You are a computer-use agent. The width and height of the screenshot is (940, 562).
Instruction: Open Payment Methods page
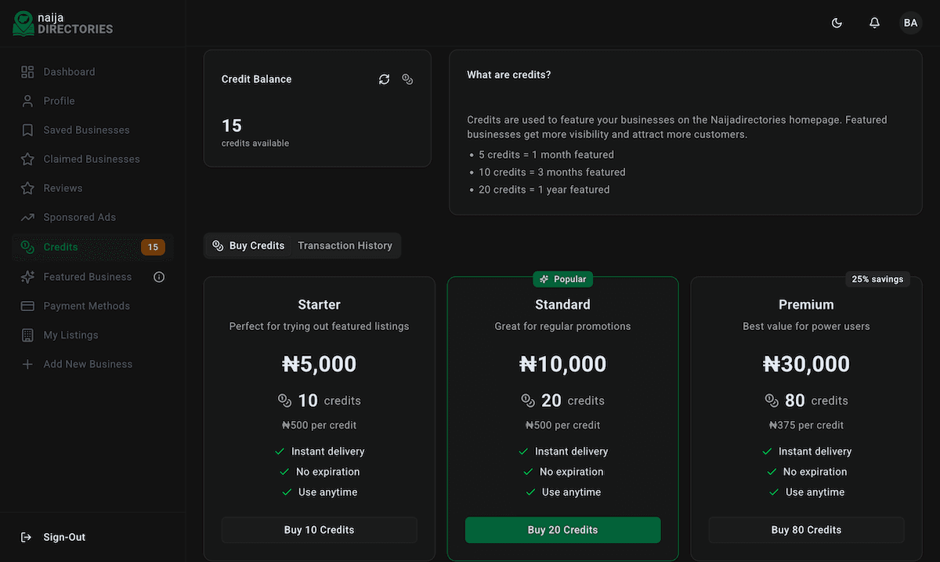click(86, 306)
